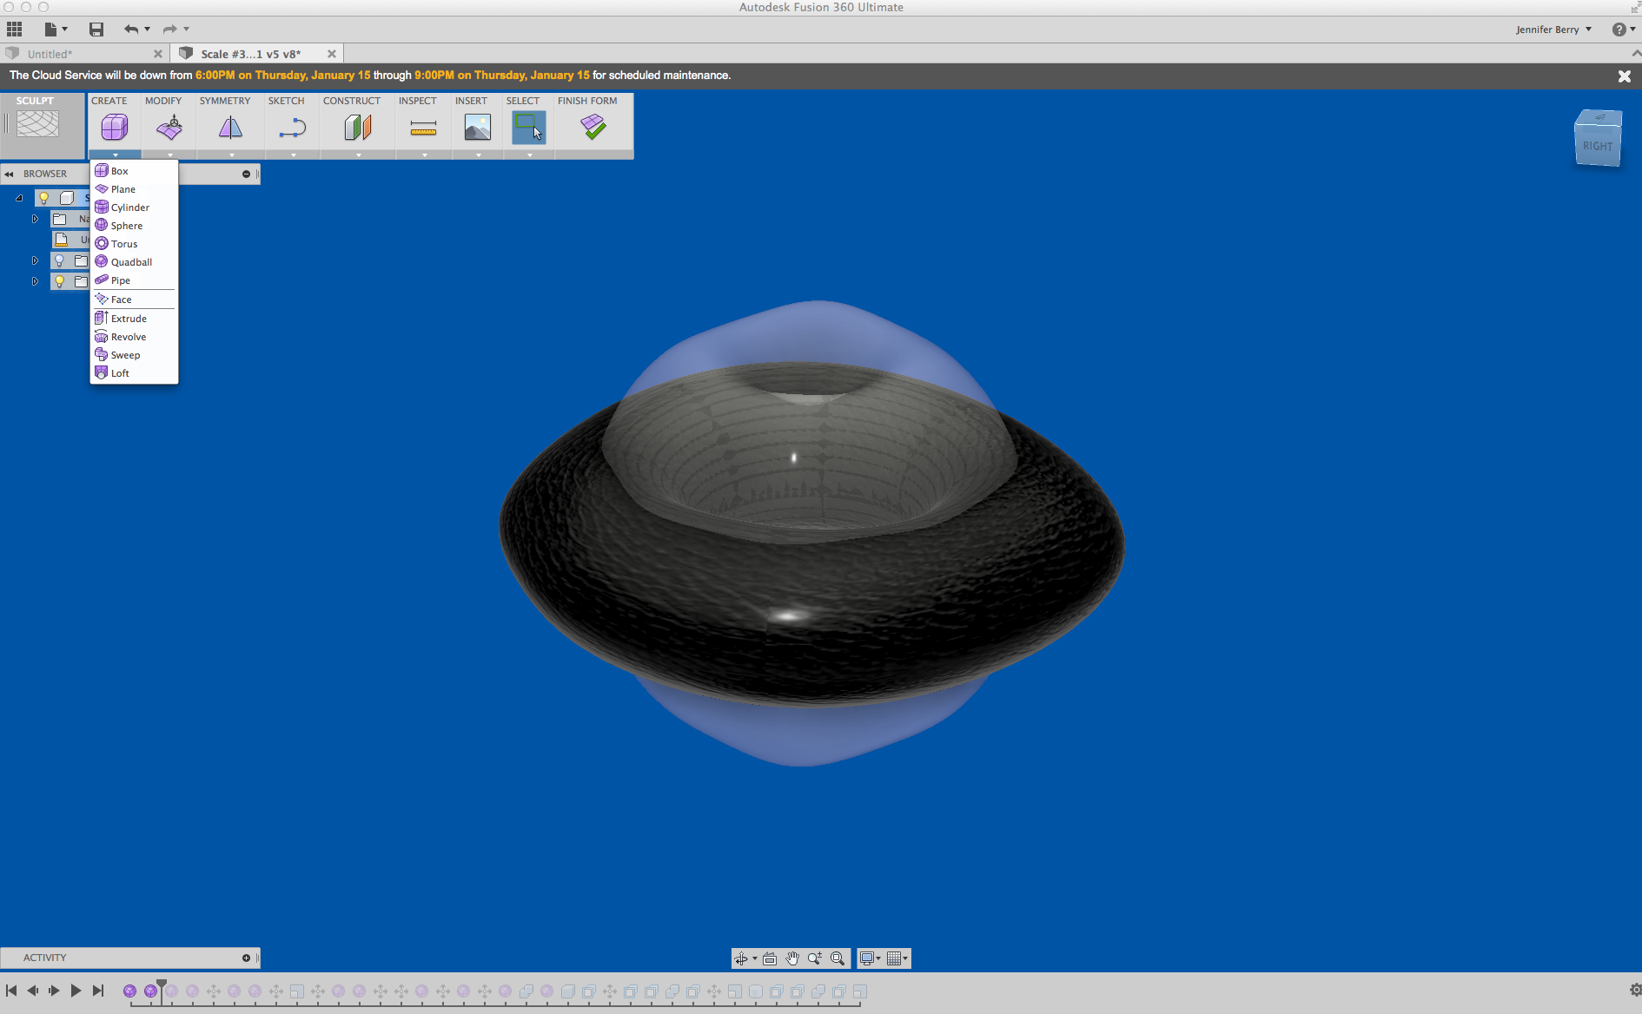Click the Create Box icon in toolbar
Viewport: 1642px width, 1014px height.
tap(115, 128)
